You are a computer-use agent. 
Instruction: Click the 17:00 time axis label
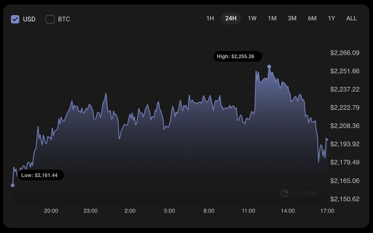click(327, 211)
